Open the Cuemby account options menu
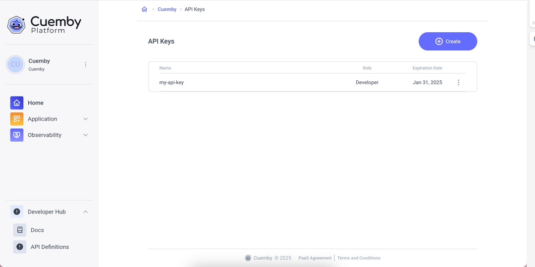The width and height of the screenshot is (535, 267). click(x=85, y=64)
